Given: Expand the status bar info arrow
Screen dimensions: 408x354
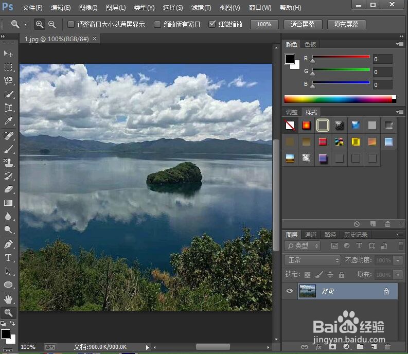Looking at the screenshot, I should coord(147,347).
